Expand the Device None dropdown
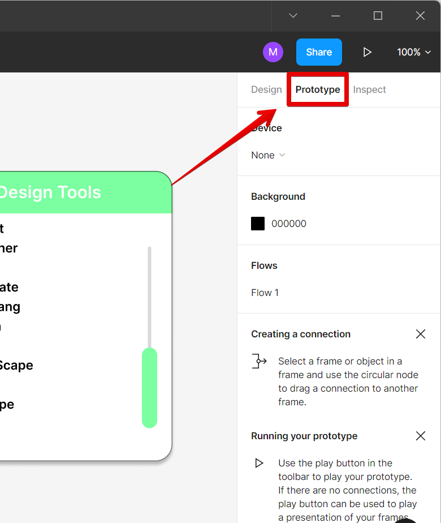Screen dimensions: 441x523 [268, 155]
